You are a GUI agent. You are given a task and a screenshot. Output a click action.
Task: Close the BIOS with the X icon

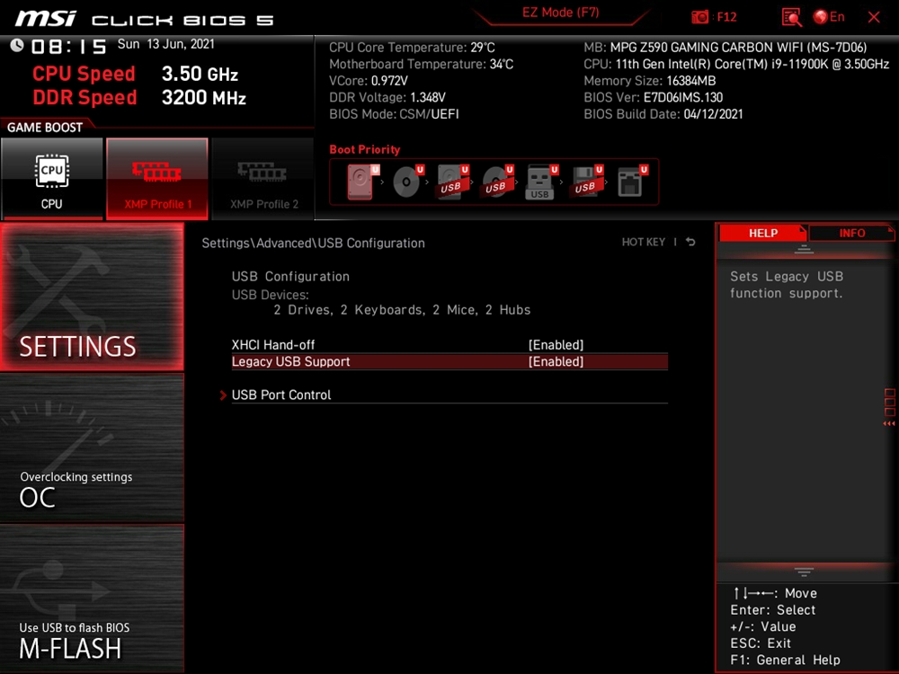(x=874, y=17)
